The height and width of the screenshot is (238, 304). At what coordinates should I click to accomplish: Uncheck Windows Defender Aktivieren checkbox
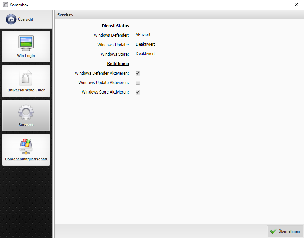point(138,73)
